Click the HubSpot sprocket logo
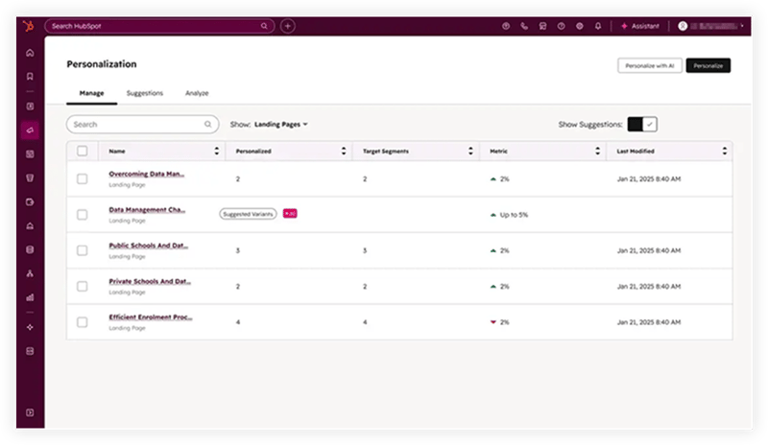Viewport: 768px width, 445px height. (29, 26)
